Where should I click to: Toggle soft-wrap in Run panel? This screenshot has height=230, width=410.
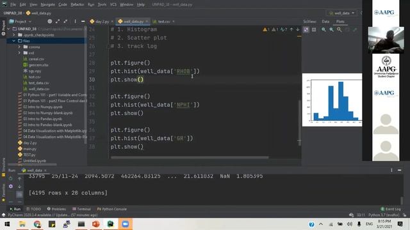coord(19,194)
